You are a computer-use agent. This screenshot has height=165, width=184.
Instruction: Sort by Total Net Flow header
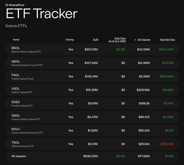click(167, 40)
